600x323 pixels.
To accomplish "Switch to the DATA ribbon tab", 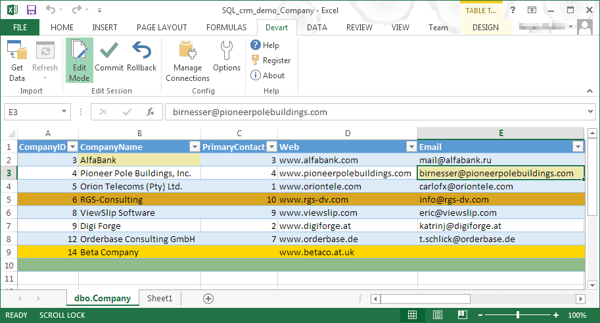I will tap(317, 28).
